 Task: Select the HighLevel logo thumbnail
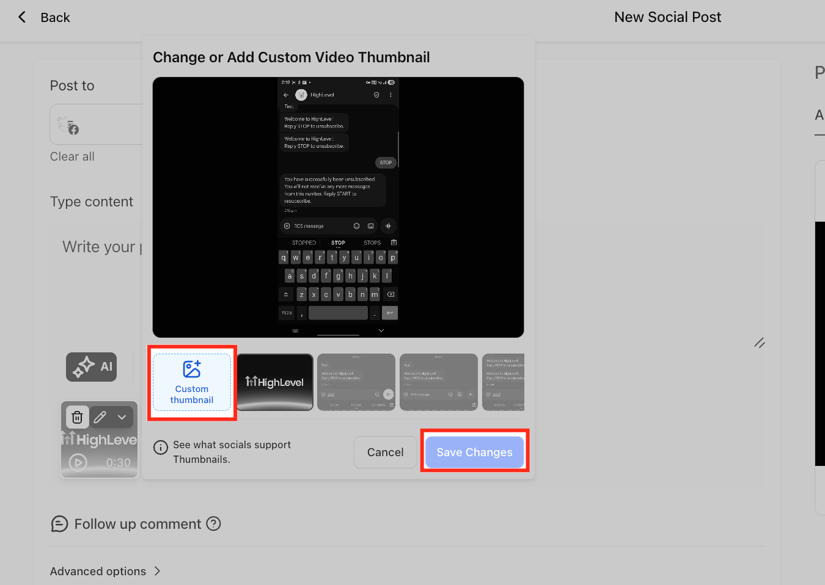(x=274, y=382)
